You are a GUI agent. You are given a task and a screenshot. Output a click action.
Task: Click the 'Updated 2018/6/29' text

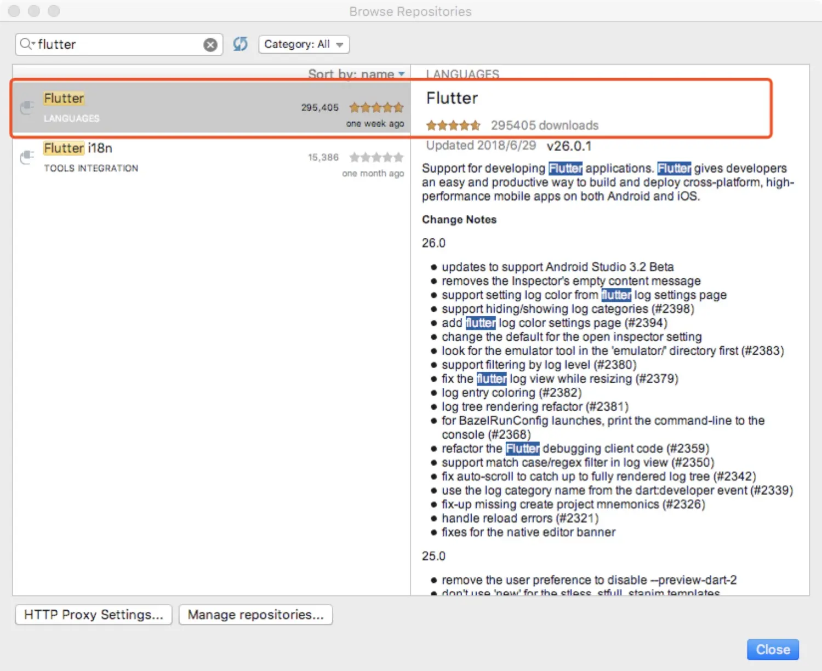pyautogui.click(x=481, y=145)
